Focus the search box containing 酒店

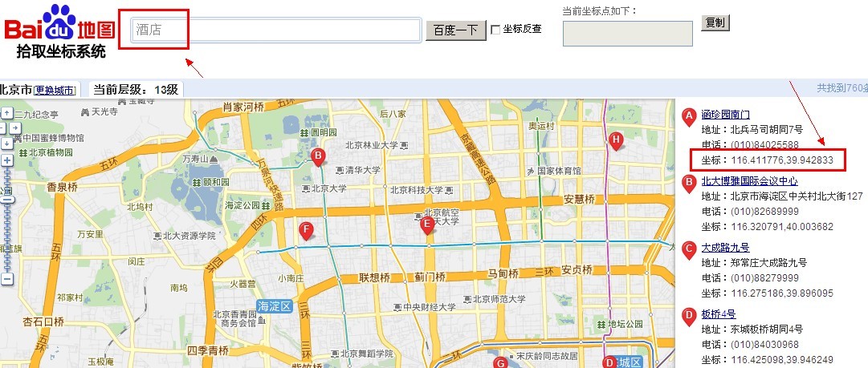pyautogui.click(x=277, y=30)
